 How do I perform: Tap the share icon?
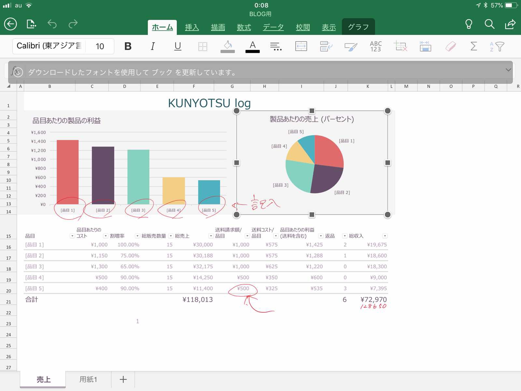[510, 24]
